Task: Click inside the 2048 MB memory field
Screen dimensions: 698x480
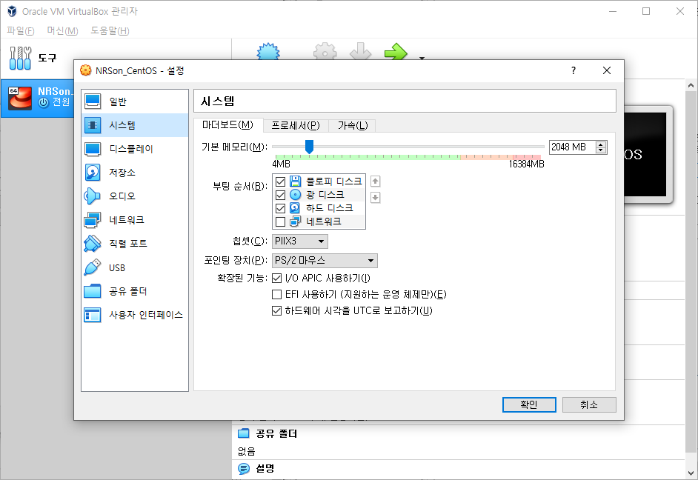Action: 572,147
